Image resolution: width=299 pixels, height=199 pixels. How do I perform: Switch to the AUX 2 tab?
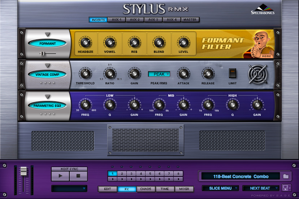(135, 20)
